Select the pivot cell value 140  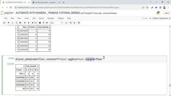(37, 89)
